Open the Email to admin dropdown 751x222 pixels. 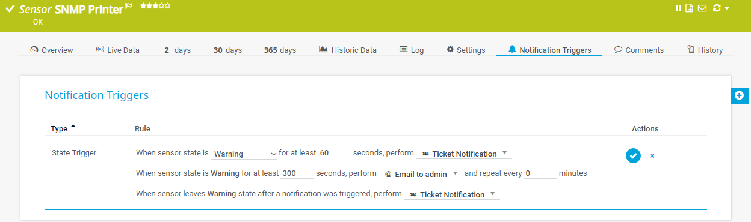(421, 174)
